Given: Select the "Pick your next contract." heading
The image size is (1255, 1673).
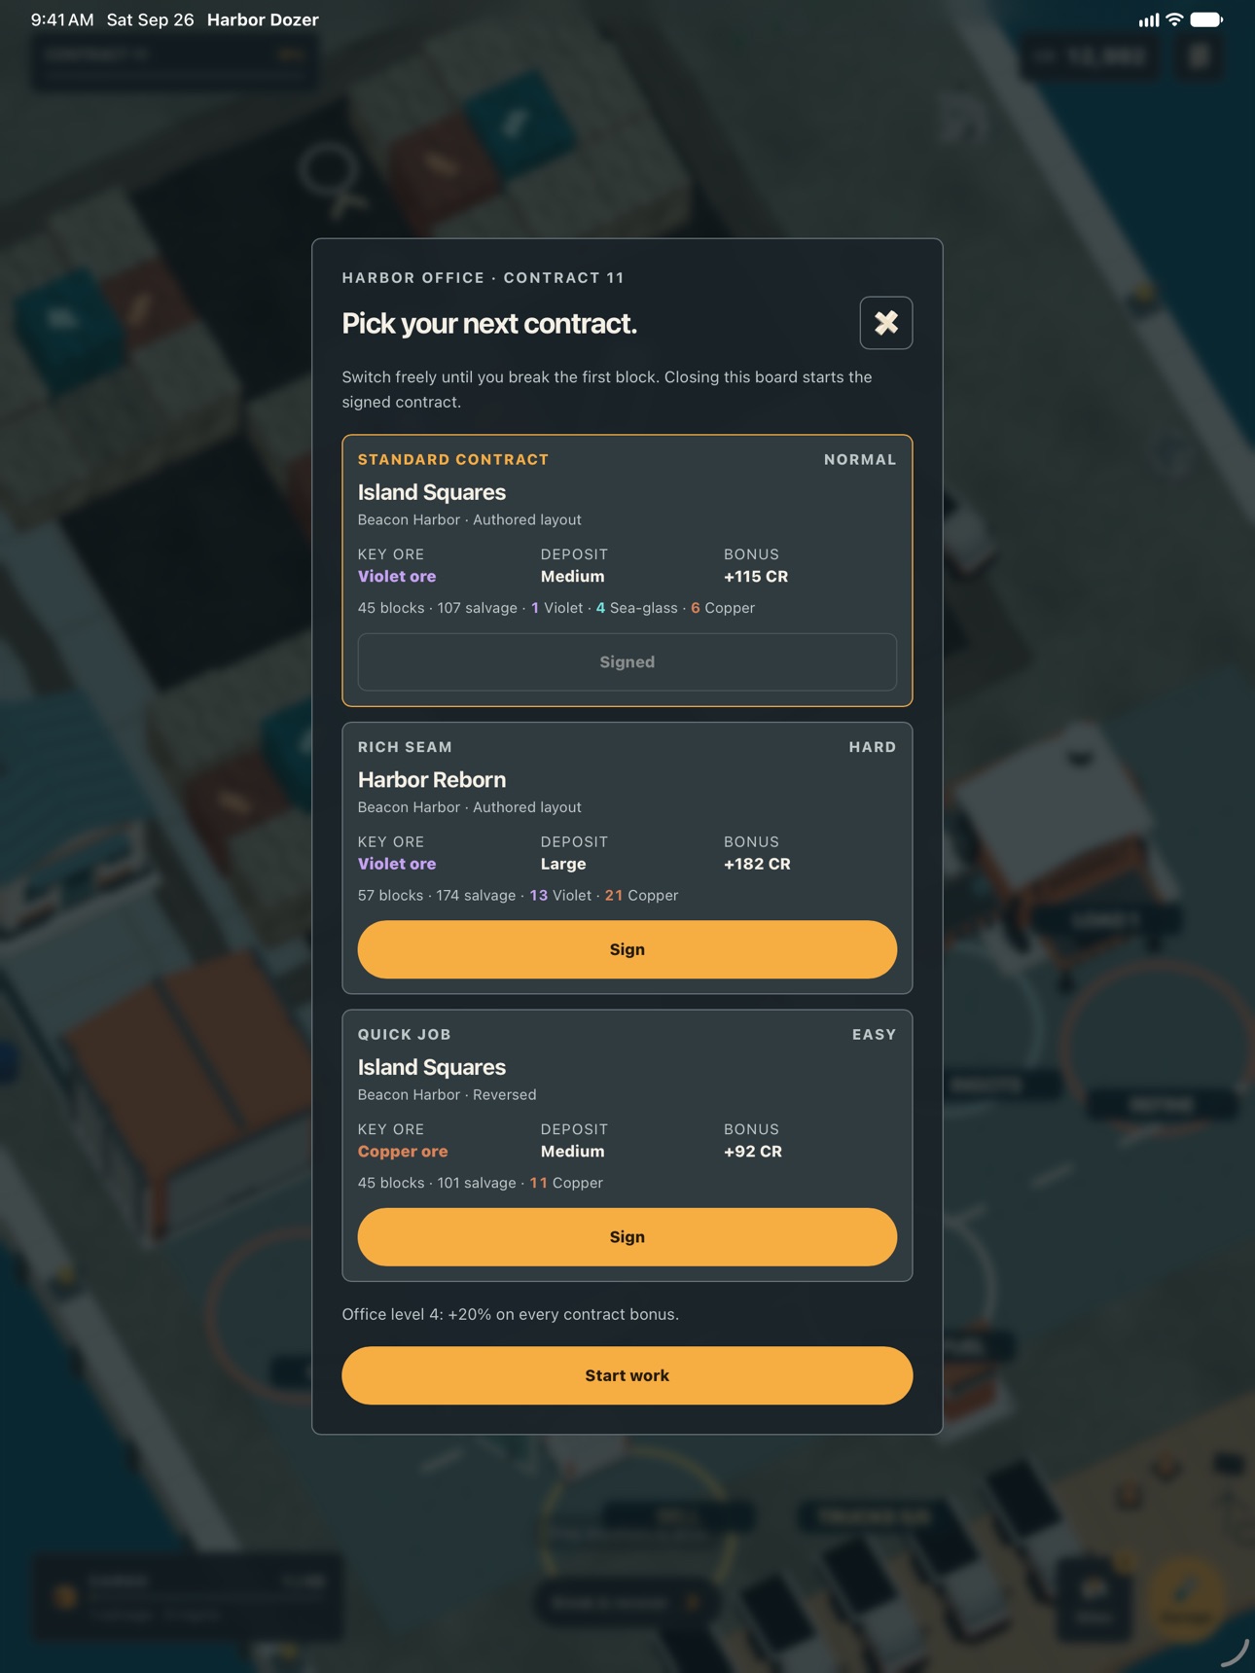Looking at the screenshot, I should pyautogui.click(x=489, y=324).
